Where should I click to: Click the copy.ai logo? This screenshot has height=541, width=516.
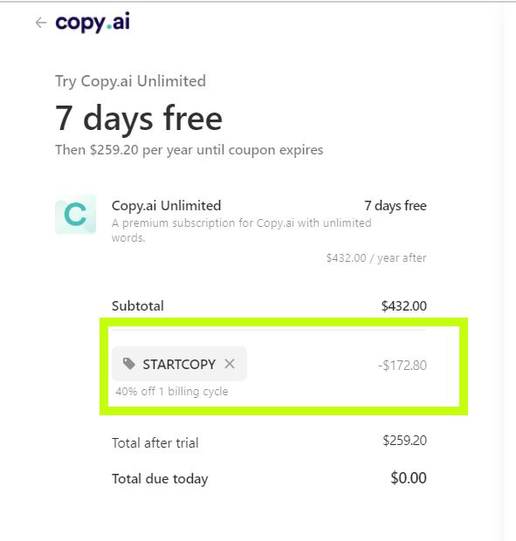coord(93,23)
